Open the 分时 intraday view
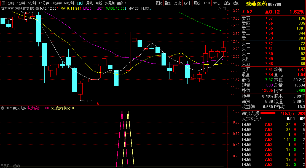Viewport: 306px width, 168px height. pyautogui.click(x=11, y=3)
